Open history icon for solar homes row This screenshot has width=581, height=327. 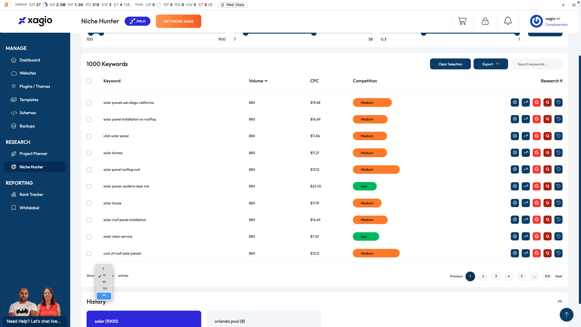[558, 153]
